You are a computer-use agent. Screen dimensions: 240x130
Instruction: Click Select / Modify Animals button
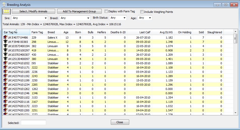click(33, 11)
